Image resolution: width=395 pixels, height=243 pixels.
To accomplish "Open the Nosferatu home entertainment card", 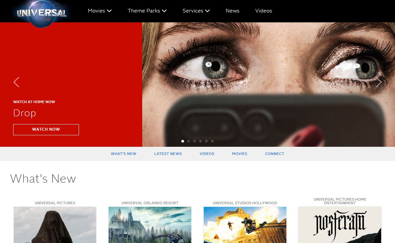I will [340, 225].
